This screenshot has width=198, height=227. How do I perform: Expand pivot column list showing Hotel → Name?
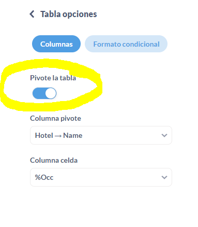(x=101, y=135)
